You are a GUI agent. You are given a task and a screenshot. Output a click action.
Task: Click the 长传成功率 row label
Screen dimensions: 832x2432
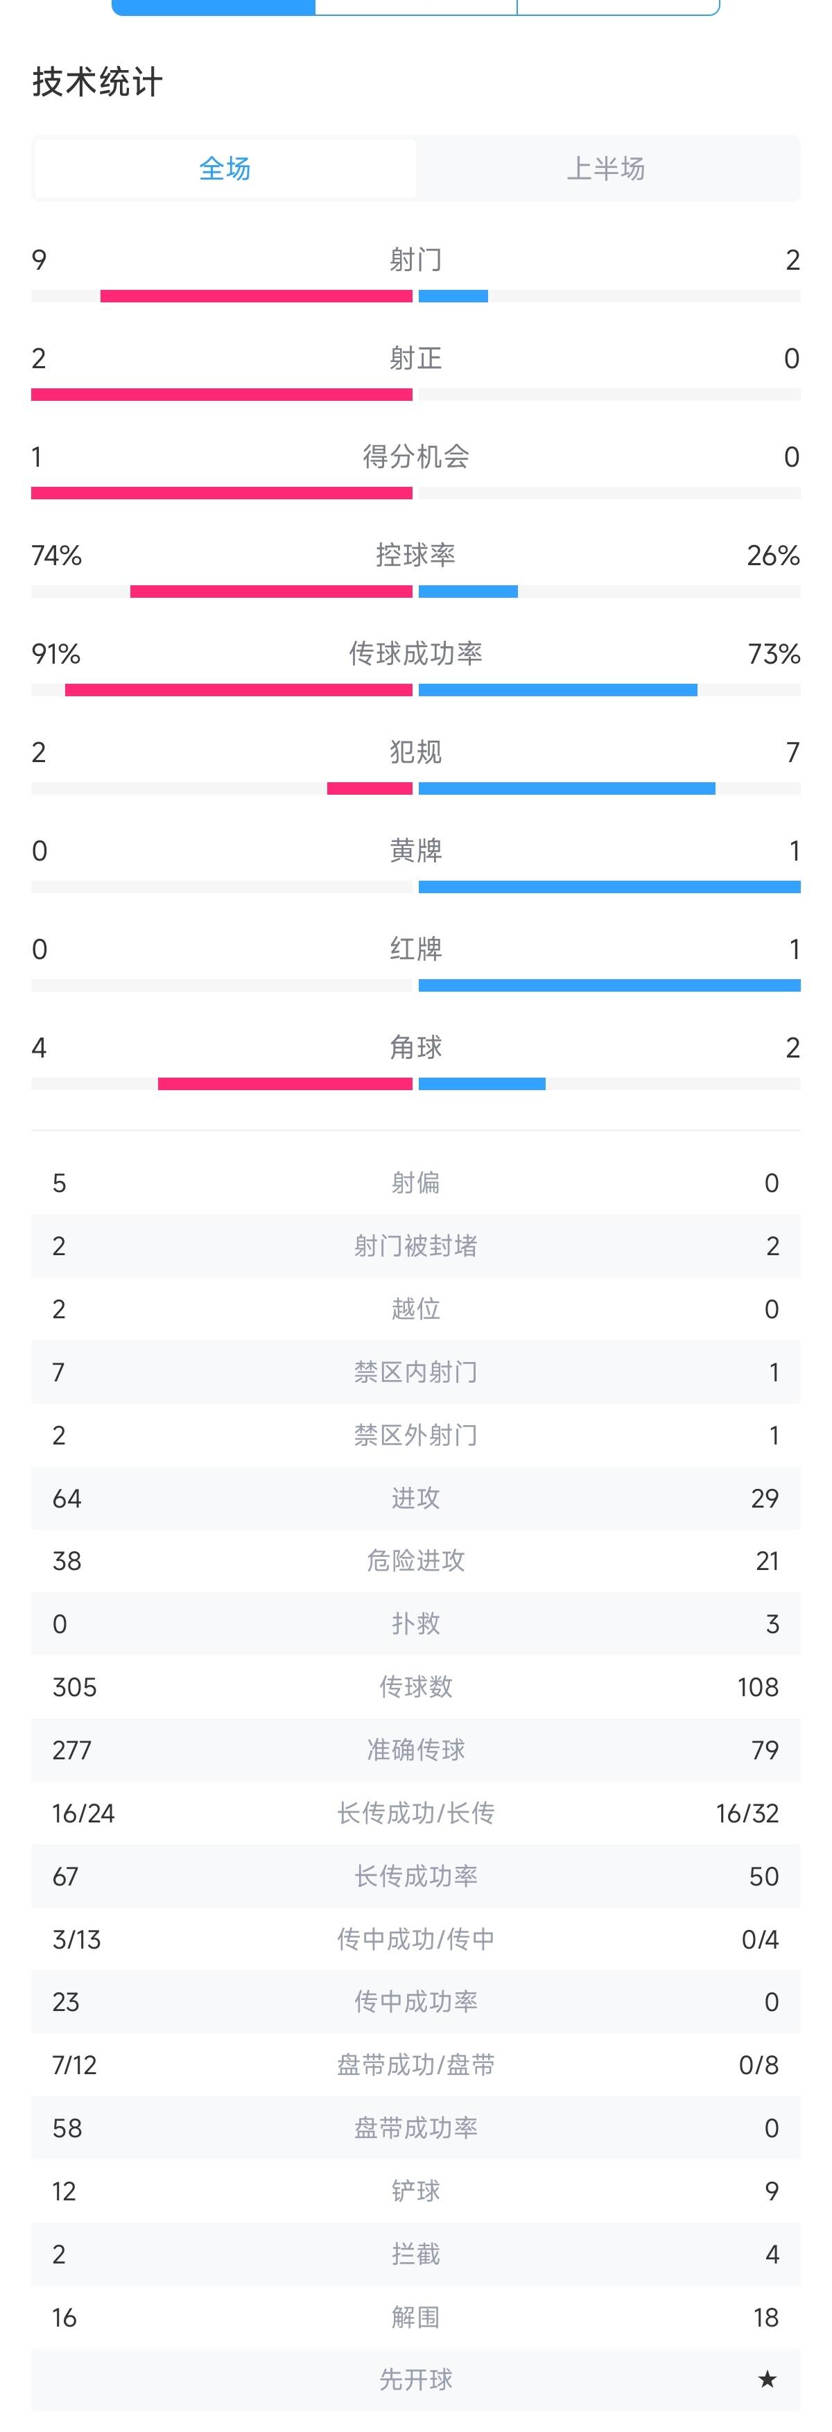coord(415,1876)
